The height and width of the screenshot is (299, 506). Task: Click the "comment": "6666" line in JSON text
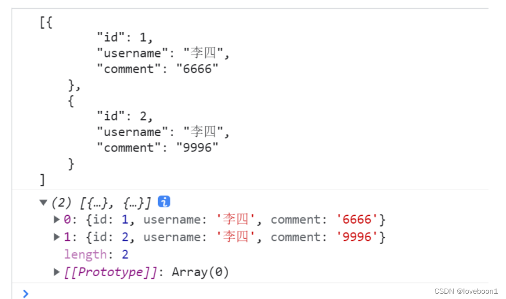pos(158,69)
